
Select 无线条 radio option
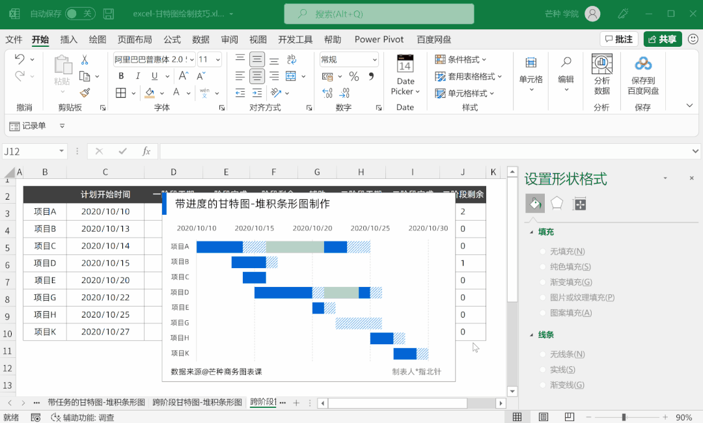(x=543, y=354)
